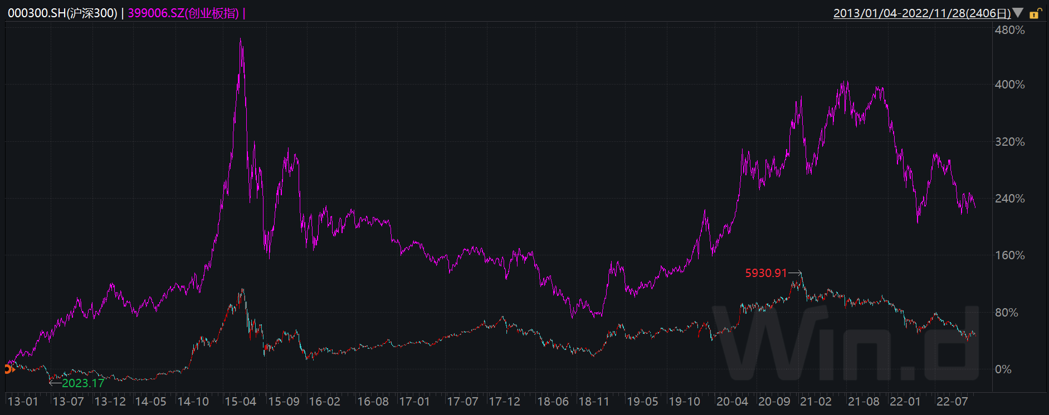Select the 000300.SH(沪深300) series label
The height and width of the screenshot is (415, 1049).
click(62, 13)
